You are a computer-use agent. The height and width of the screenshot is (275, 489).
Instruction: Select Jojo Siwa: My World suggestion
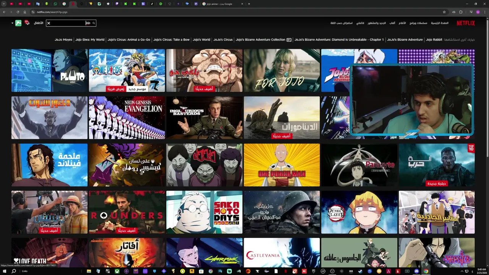(90, 40)
